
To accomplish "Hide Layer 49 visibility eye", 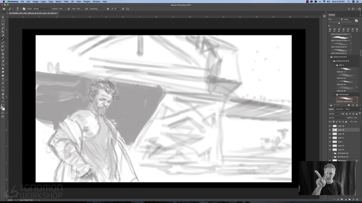I will point(330,130).
